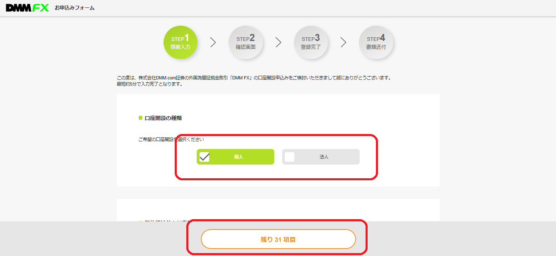Select the STEP1 情報入力 circle

tap(181, 43)
